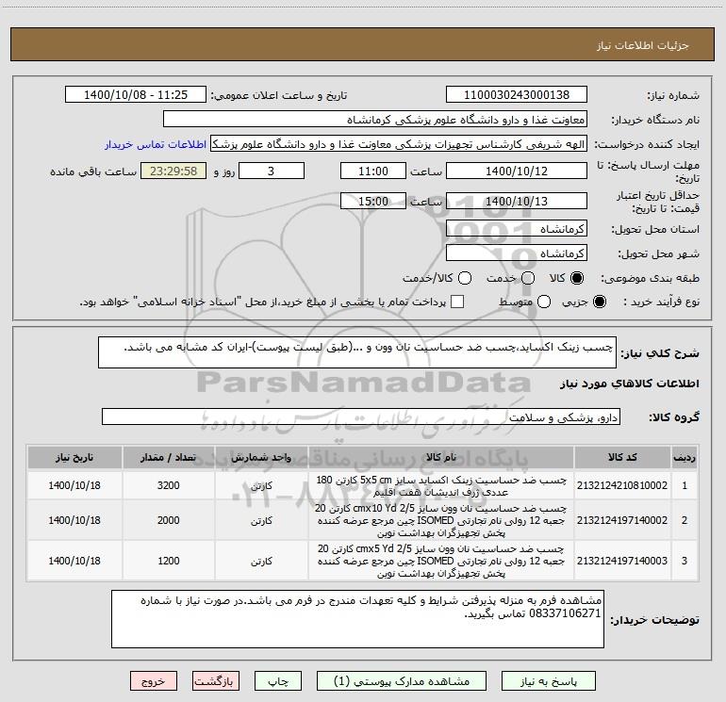The height and width of the screenshot is (702, 726).
Task: Click the delivery city field کرمانشاه
Action: point(517,253)
